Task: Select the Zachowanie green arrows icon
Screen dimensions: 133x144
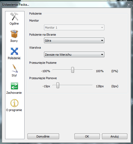Action: coord(14,86)
